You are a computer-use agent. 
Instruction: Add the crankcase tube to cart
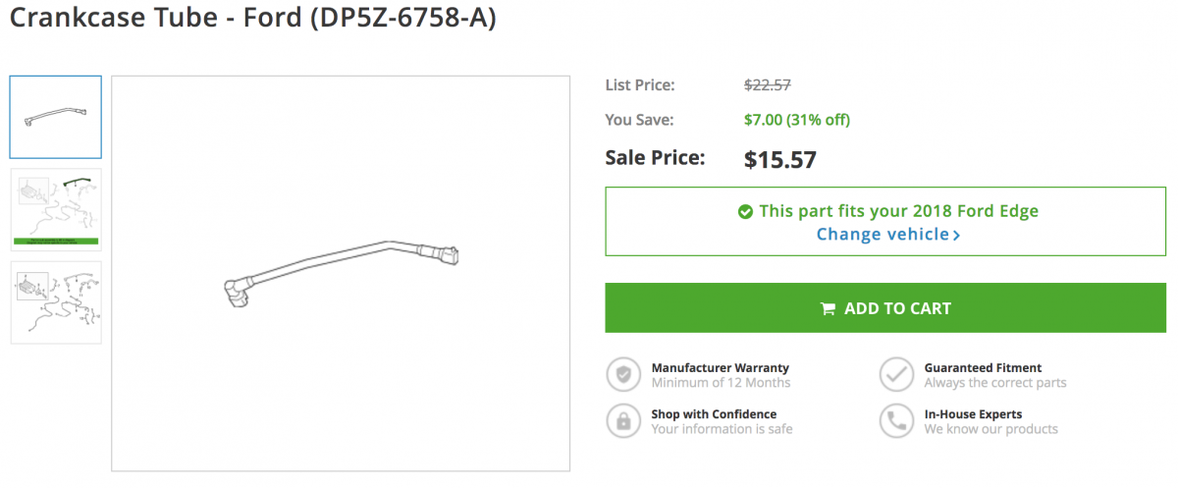coord(885,308)
